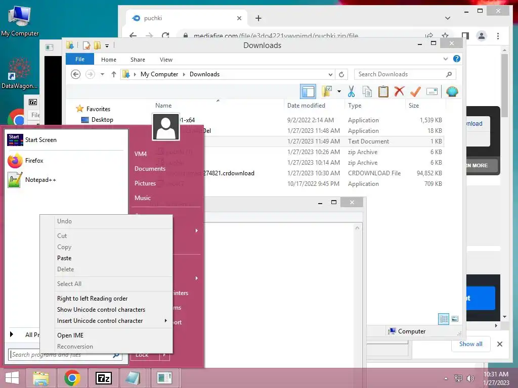Open the Explorer help icon

[x=457, y=59]
